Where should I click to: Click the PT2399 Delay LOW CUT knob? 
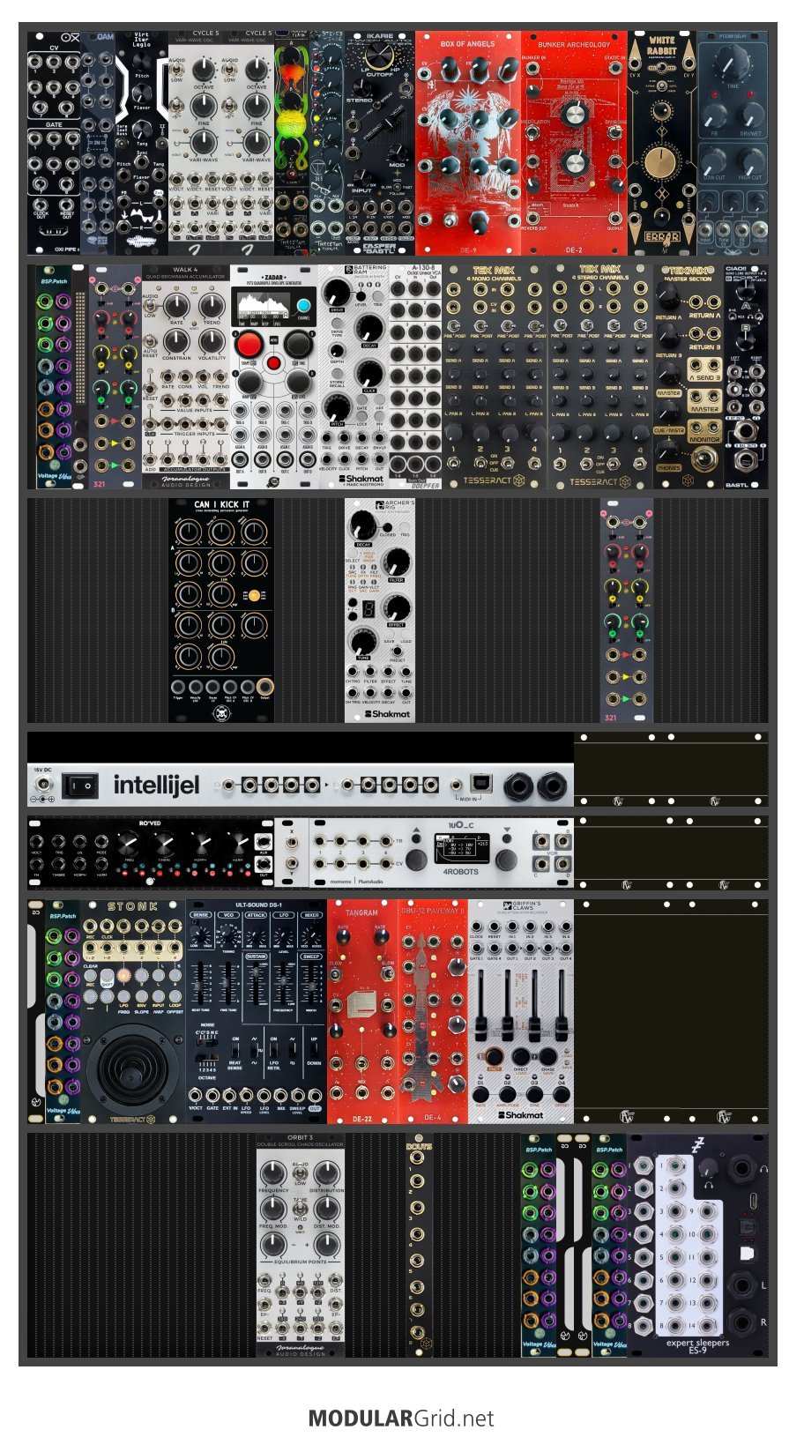pos(713,160)
